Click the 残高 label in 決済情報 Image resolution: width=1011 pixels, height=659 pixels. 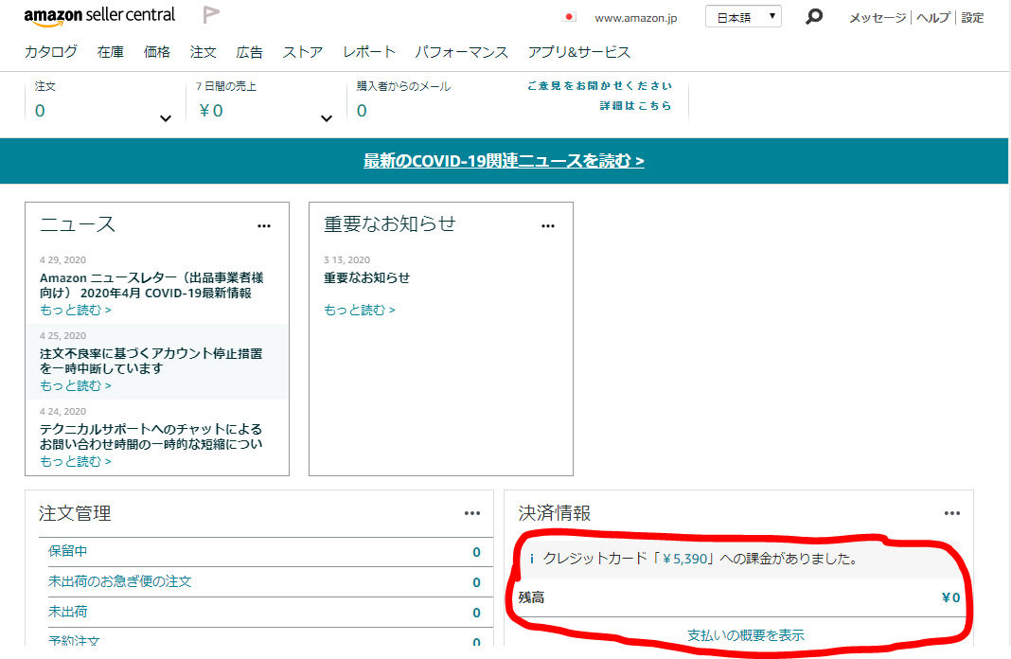pyautogui.click(x=531, y=597)
